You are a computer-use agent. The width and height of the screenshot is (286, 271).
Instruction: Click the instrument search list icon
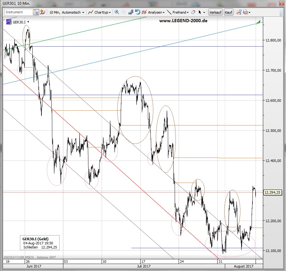point(36,12)
